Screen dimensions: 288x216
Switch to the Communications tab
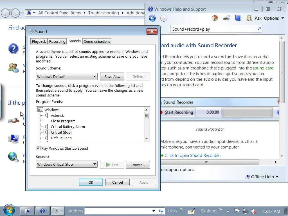pyautogui.click(x=97, y=41)
